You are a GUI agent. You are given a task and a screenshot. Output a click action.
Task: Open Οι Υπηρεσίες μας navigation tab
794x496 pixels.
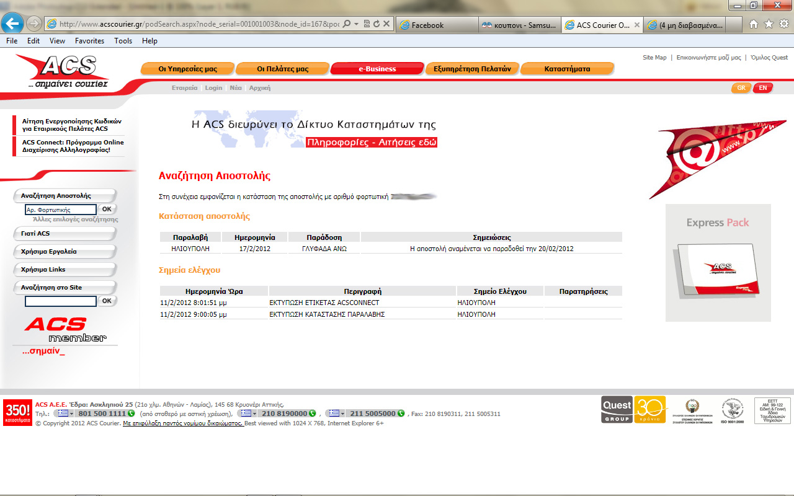click(188, 69)
